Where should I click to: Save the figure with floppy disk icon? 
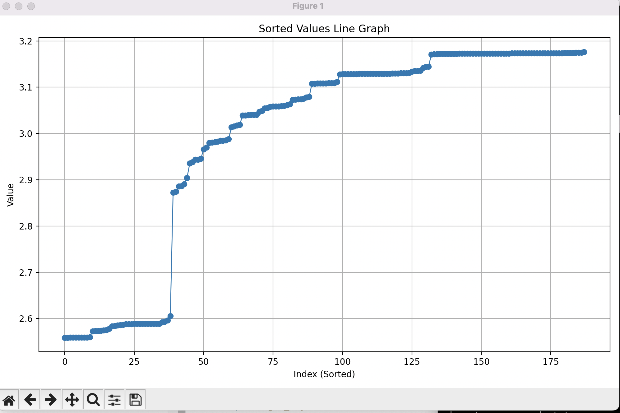[x=135, y=400]
